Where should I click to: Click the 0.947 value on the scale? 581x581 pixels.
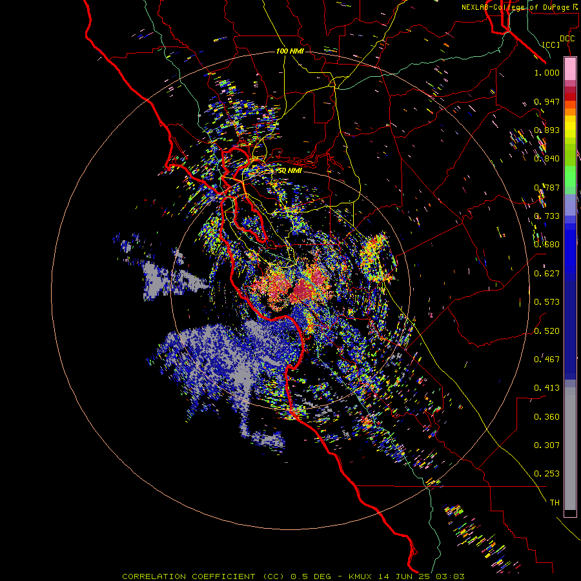547,101
